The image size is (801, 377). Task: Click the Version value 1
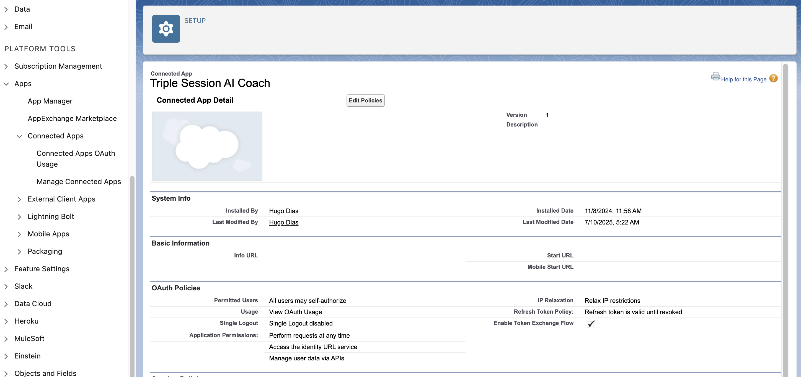(547, 115)
